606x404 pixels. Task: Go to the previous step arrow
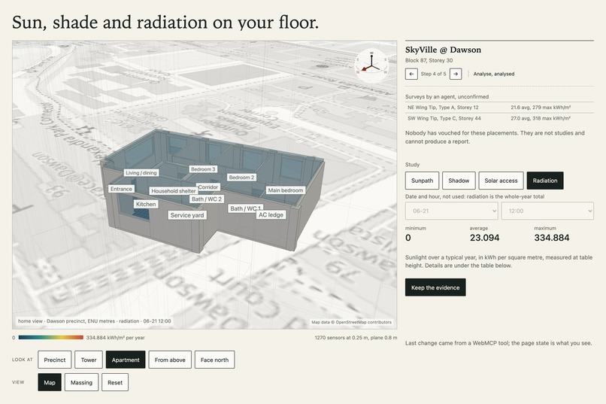tap(411, 74)
